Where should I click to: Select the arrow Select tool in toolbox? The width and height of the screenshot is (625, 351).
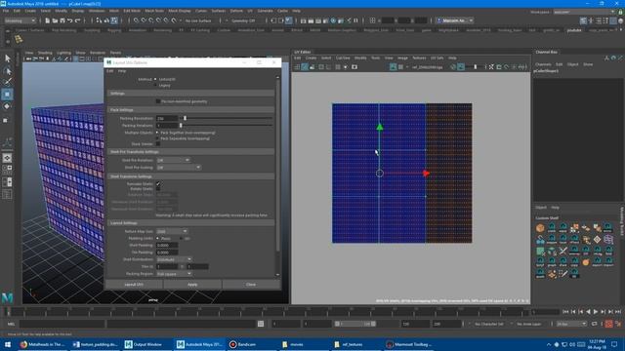[x=7, y=58]
